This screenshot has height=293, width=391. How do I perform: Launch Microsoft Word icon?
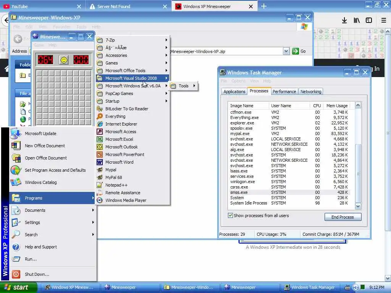coord(100,162)
